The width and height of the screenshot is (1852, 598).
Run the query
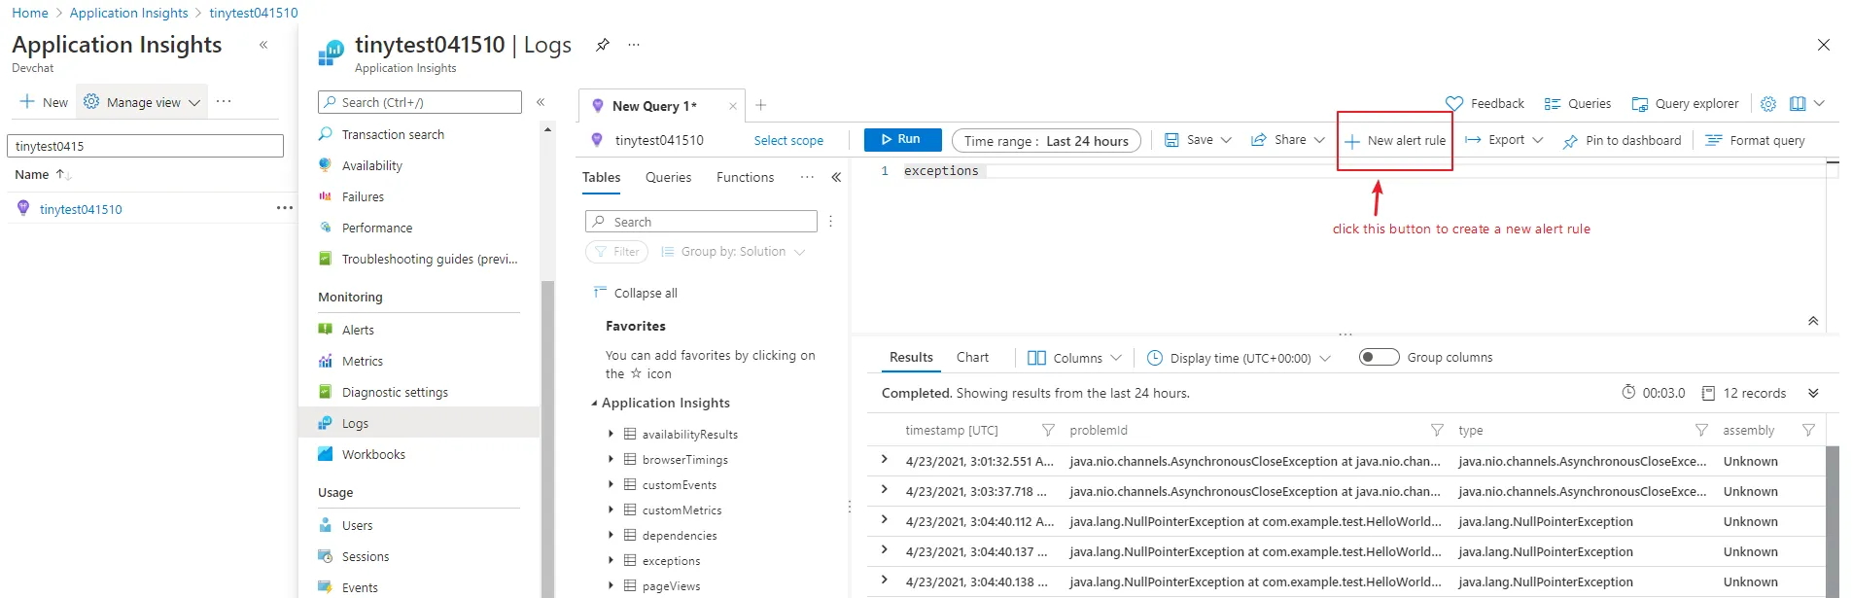click(x=902, y=139)
